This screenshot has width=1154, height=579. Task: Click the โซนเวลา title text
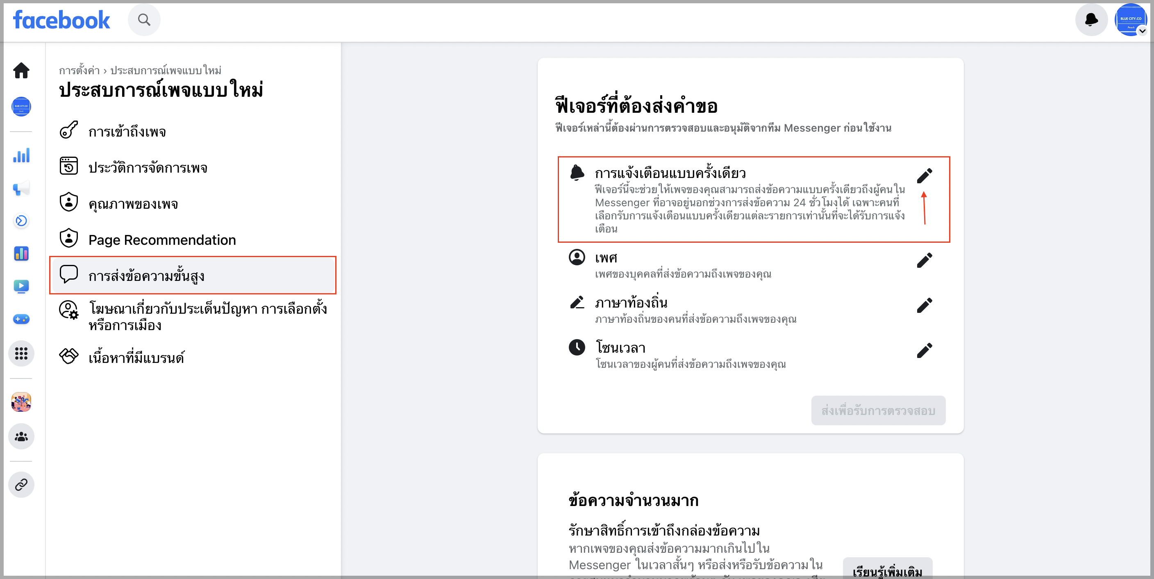point(620,347)
